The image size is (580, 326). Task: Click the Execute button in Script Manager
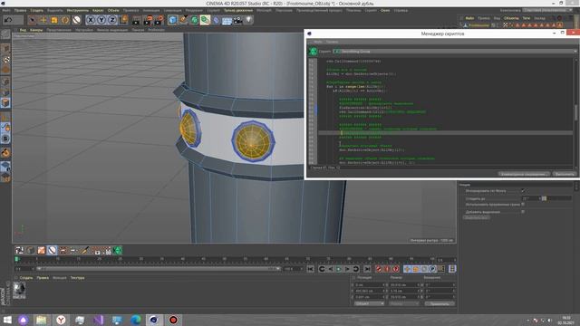tap(565, 174)
